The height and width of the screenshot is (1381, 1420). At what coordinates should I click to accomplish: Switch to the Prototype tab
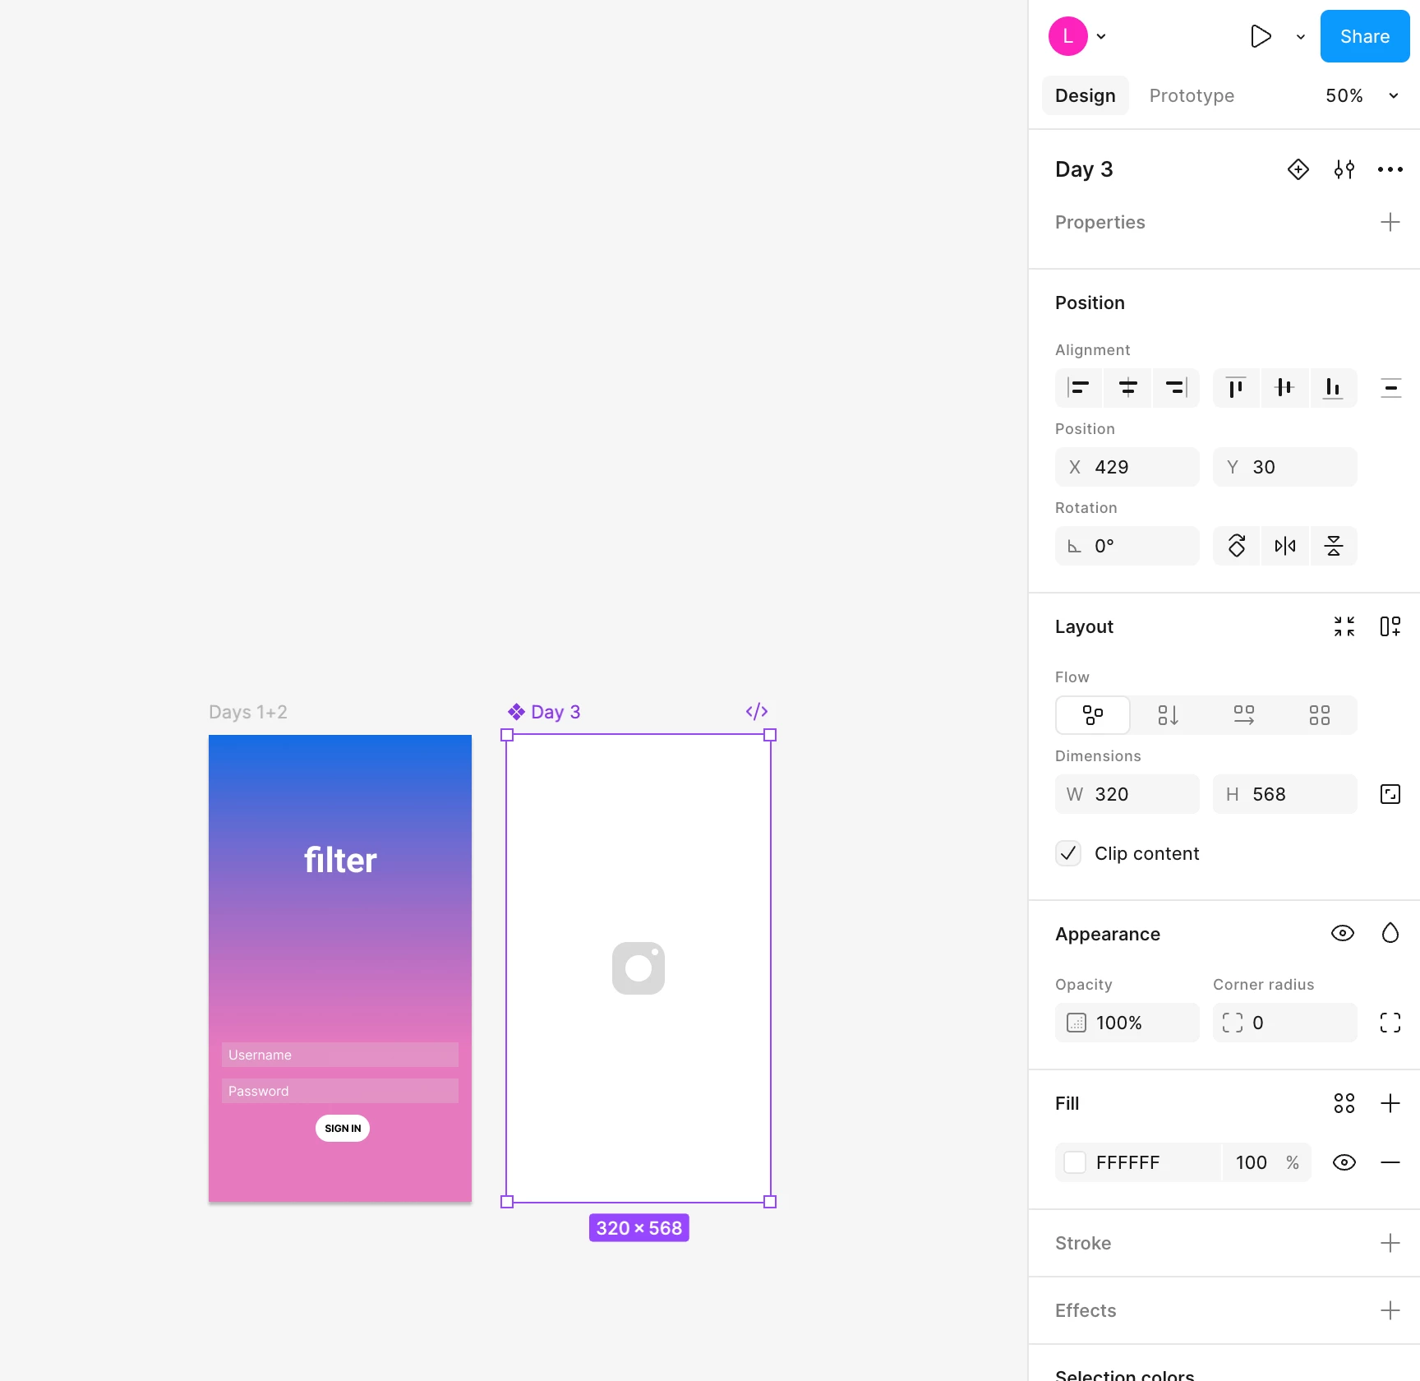(1192, 95)
